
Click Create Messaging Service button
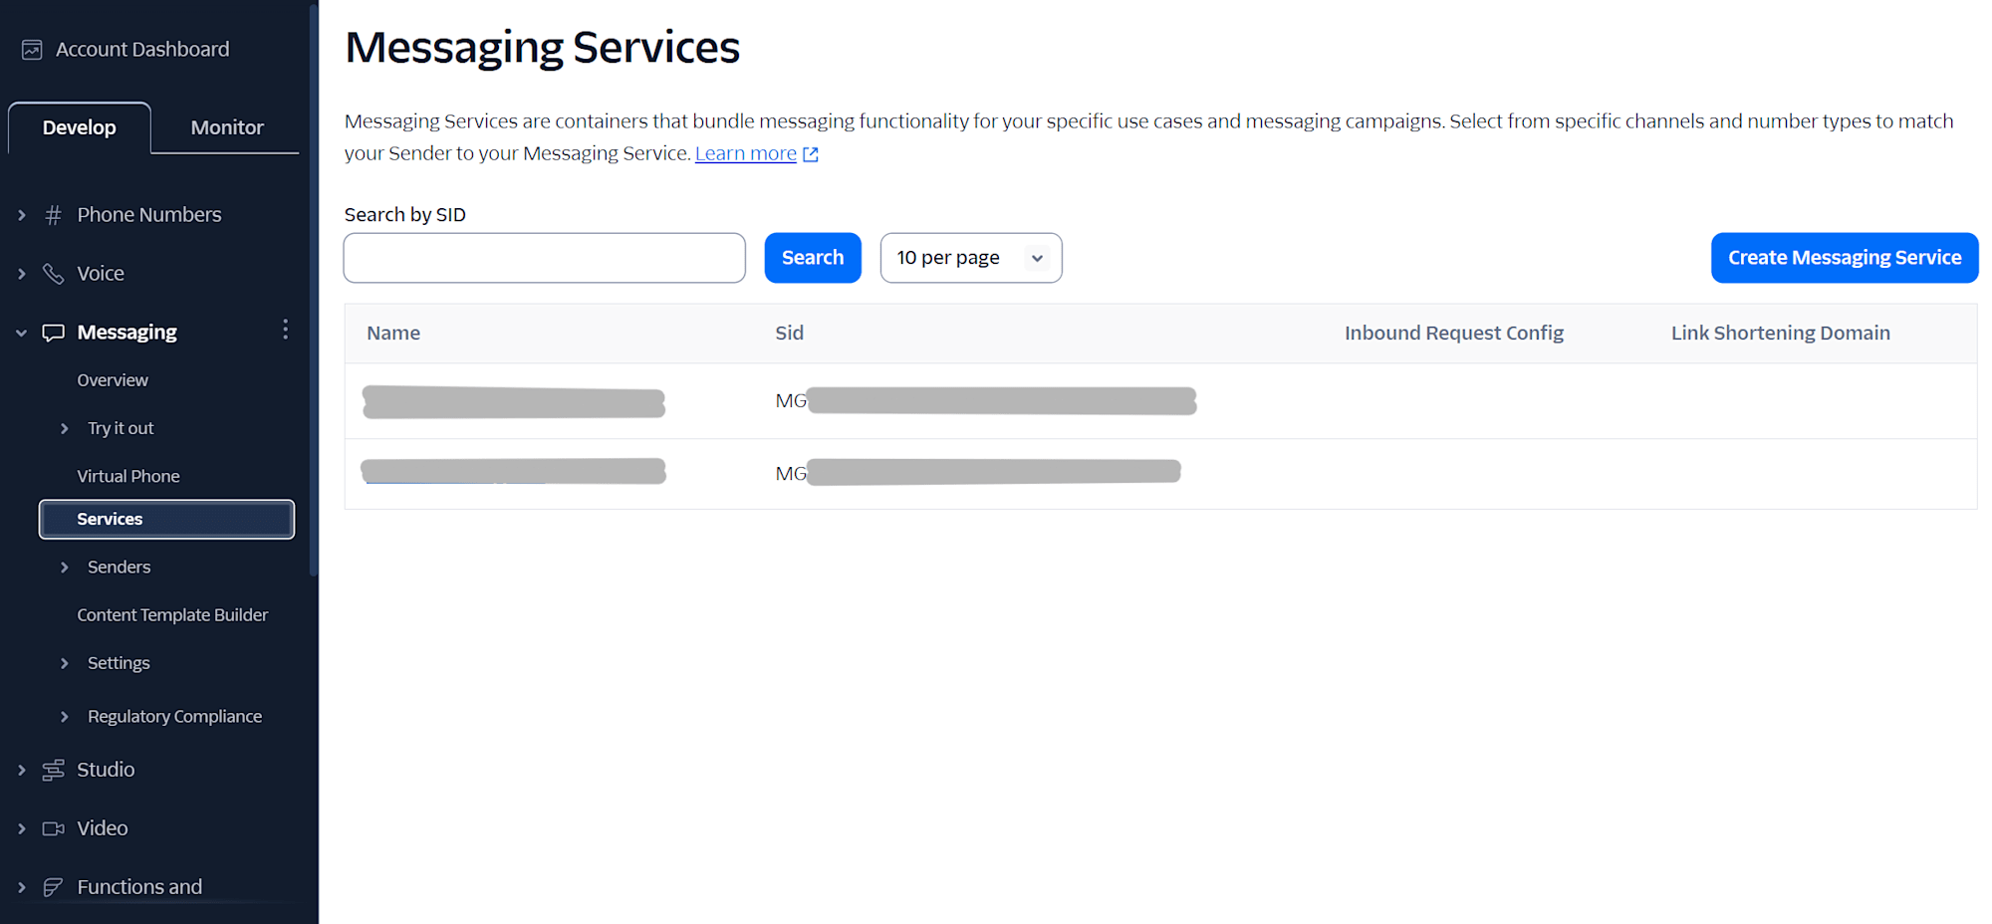point(1845,258)
